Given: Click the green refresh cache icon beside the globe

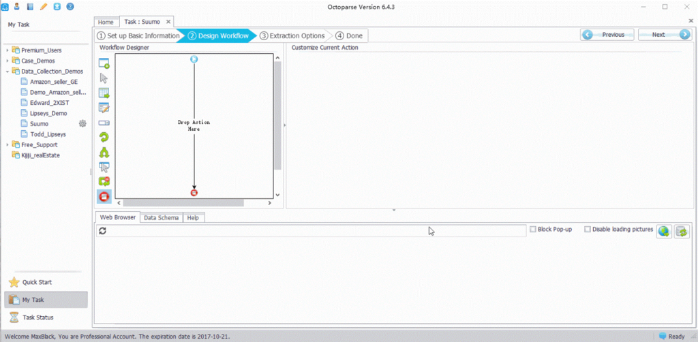Looking at the screenshot, I should [682, 231].
